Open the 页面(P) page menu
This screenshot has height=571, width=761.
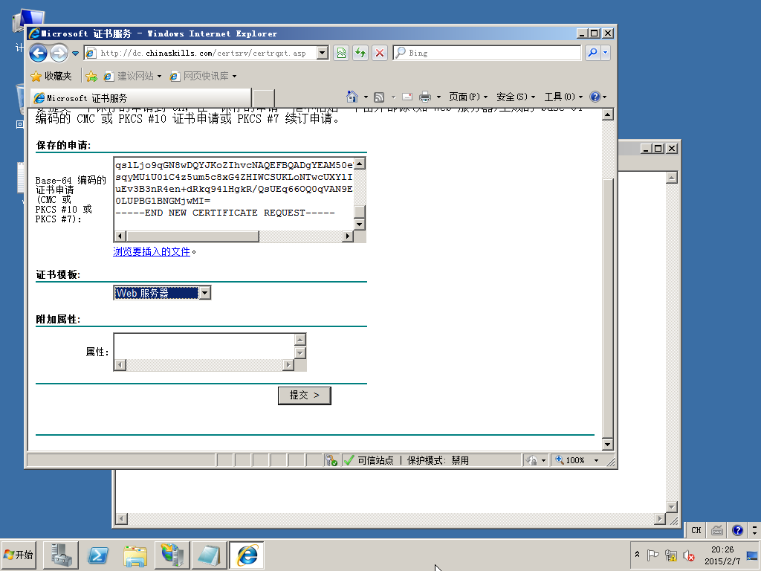tap(468, 97)
